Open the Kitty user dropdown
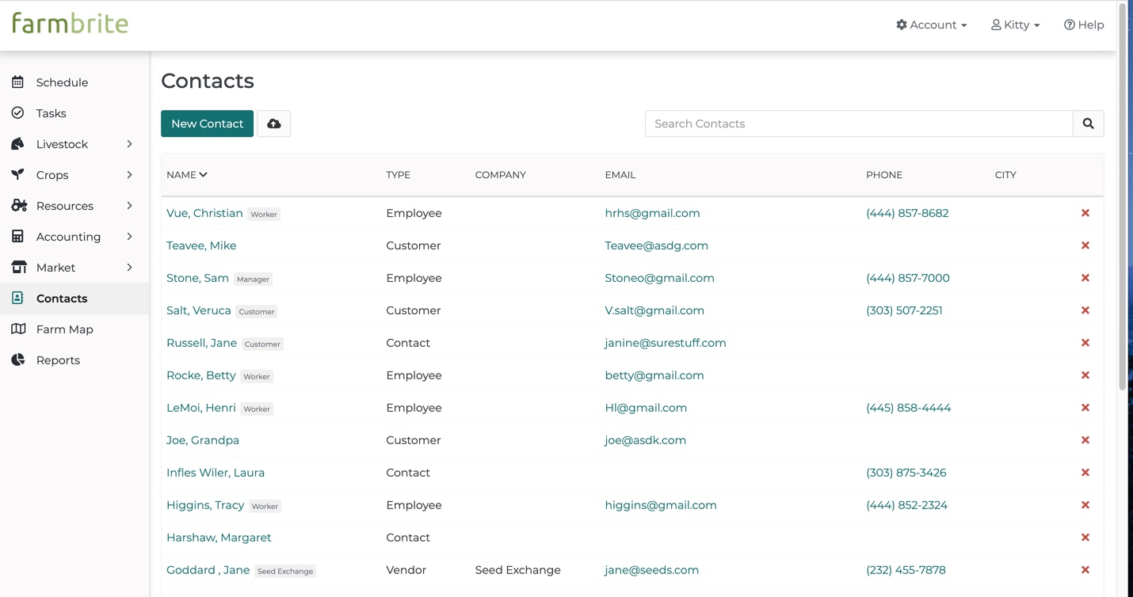1133x597 pixels. point(1015,25)
